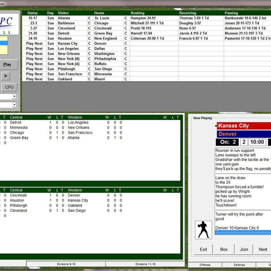
Task: Click Los Angeles in Western standings
Action: click(x=78, y=122)
